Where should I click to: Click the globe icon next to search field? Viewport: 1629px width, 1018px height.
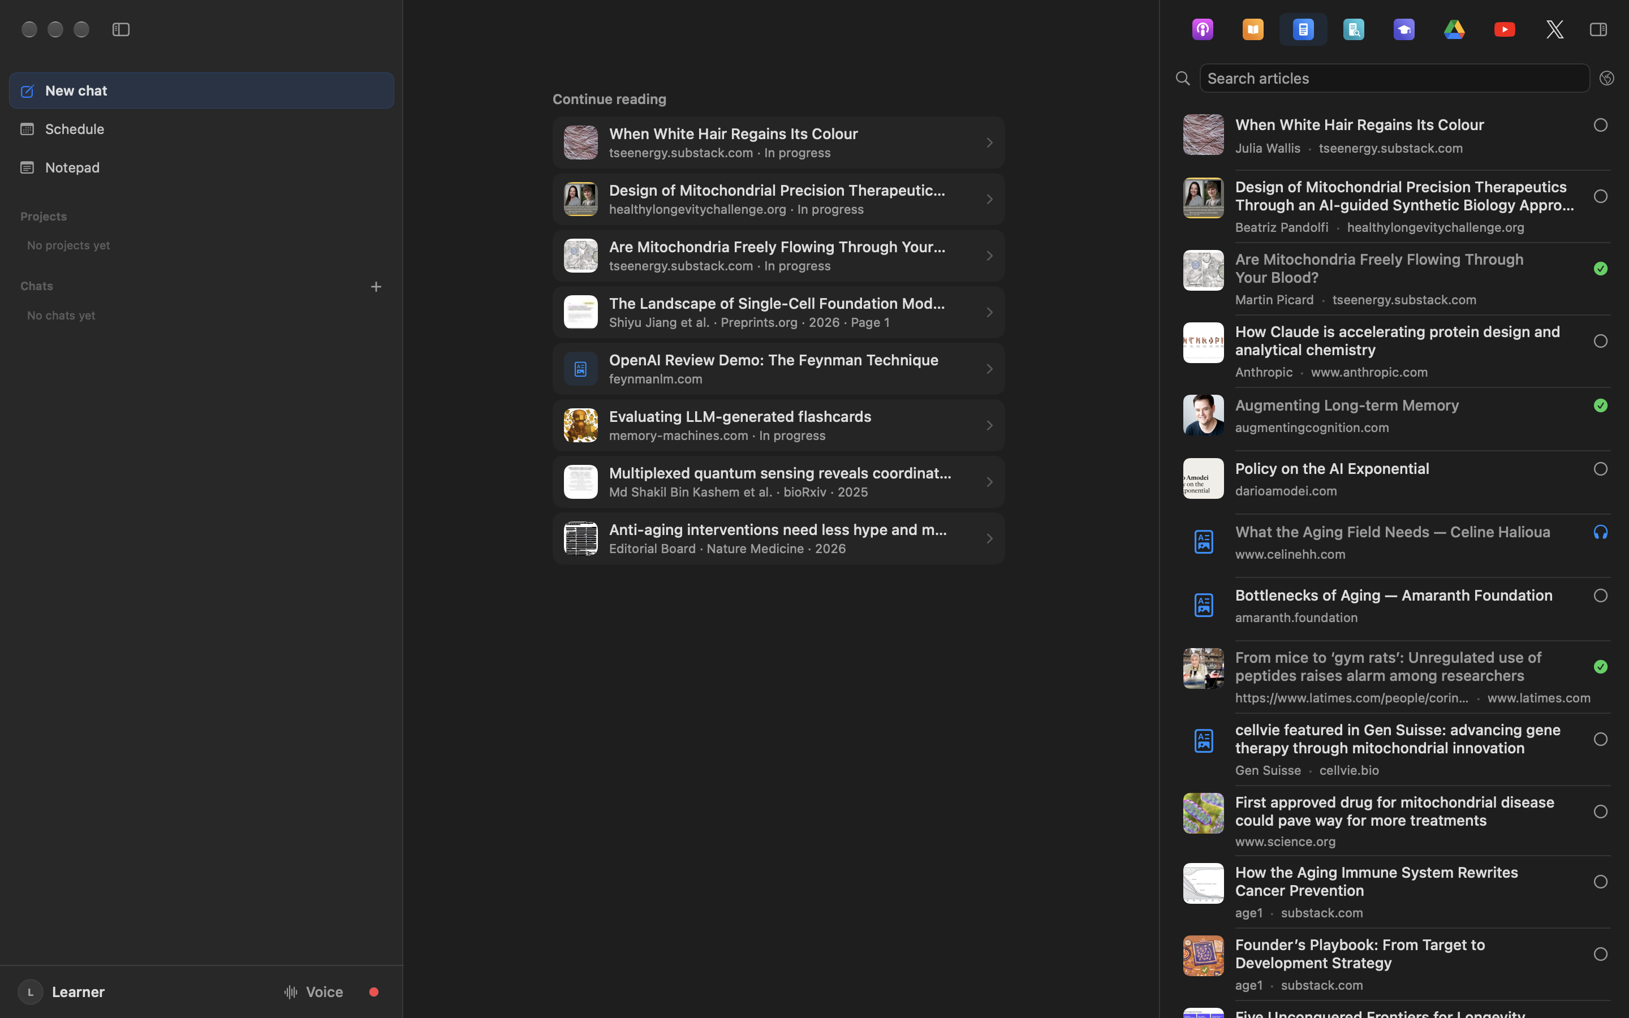pos(1607,79)
